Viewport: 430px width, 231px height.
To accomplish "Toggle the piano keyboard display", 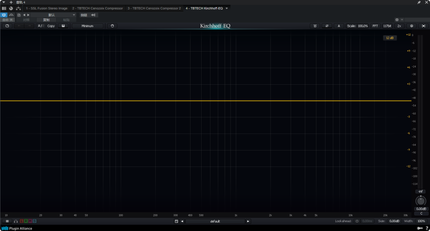I will (63, 26).
